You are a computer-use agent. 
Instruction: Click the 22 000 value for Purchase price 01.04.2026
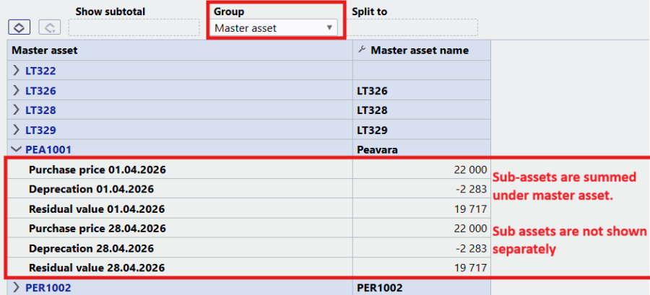click(x=470, y=169)
